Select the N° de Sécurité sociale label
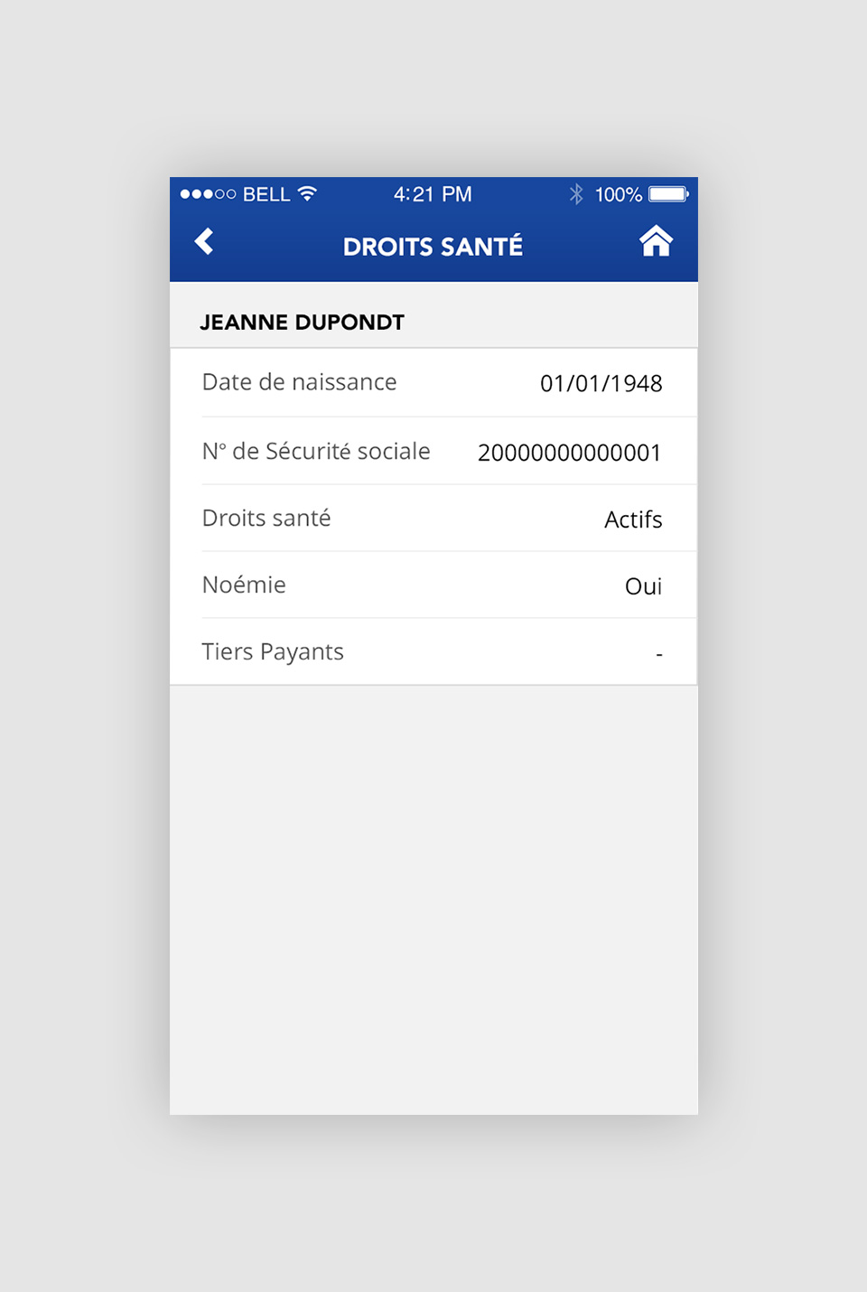The width and height of the screenshot is (867, 1292). pos(316,451)
